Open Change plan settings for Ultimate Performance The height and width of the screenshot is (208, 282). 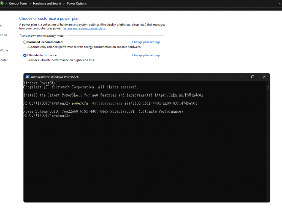146,55
